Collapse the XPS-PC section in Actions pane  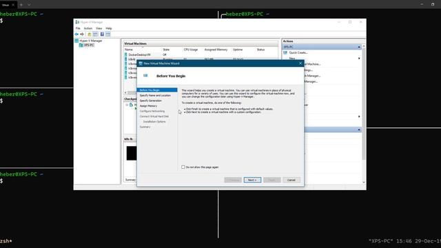click(x=359, y=47)
